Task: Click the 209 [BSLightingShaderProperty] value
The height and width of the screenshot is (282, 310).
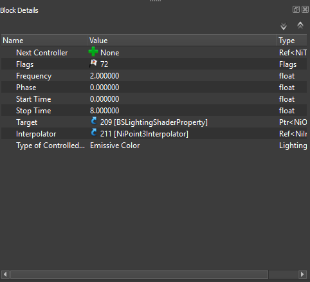Action: [154, 122]
